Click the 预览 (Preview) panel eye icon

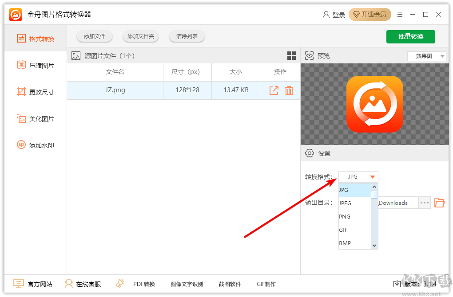coord(309,55)
